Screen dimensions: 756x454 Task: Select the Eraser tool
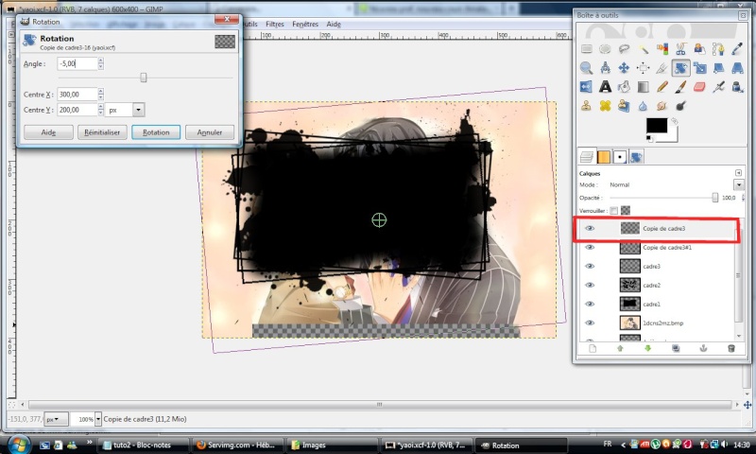[x=699, y=87]
